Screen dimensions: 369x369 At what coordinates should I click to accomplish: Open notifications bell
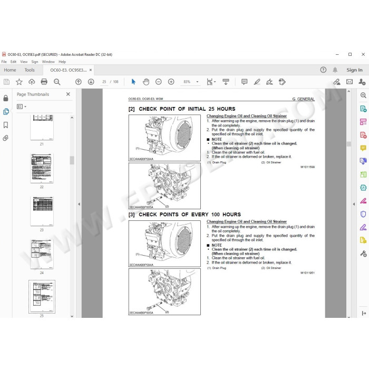coord(335,70)
